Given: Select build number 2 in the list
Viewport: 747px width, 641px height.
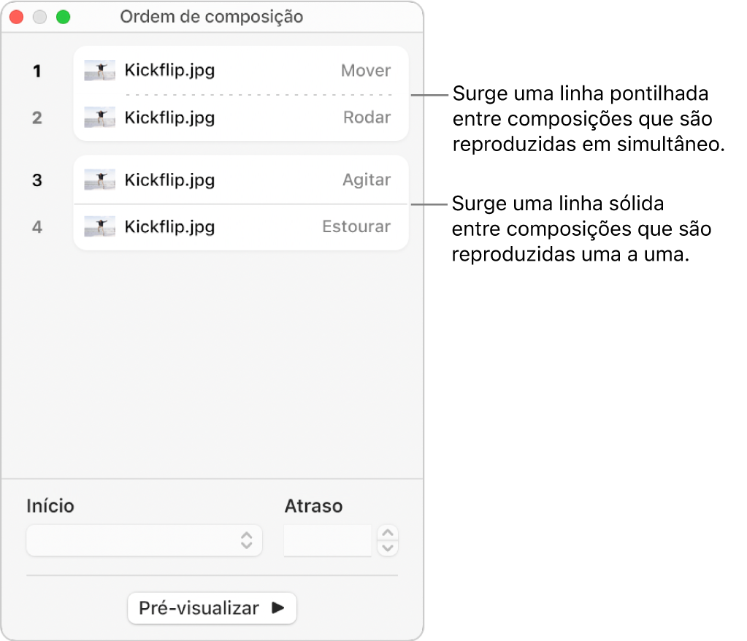Looking at the screenshot, I should 37,118.
